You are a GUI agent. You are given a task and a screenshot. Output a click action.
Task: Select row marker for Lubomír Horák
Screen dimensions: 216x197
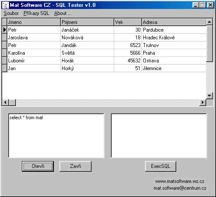point(5,61)
